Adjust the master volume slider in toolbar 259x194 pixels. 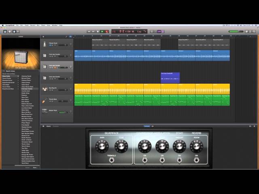pyautogui.click(x=236, y=32)
